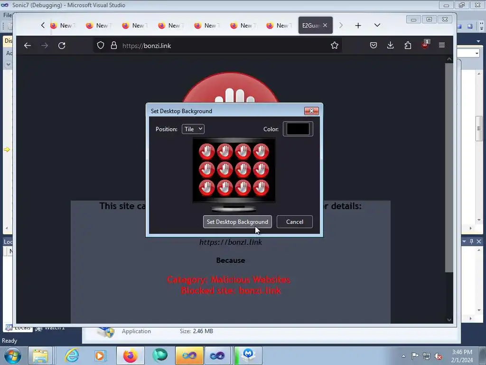Open Save to Pocket icon
The height and width of the screenshot is (365, 486).
(x=374, y=45)
